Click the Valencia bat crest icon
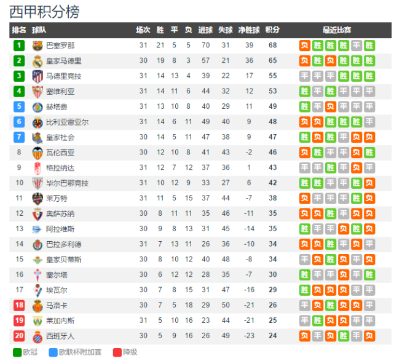Image resolution: width=394 pixels, height=361 pixels. [37, 153]
